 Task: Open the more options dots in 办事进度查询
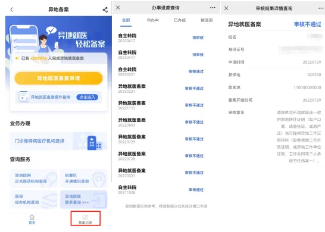pos(212,8)
